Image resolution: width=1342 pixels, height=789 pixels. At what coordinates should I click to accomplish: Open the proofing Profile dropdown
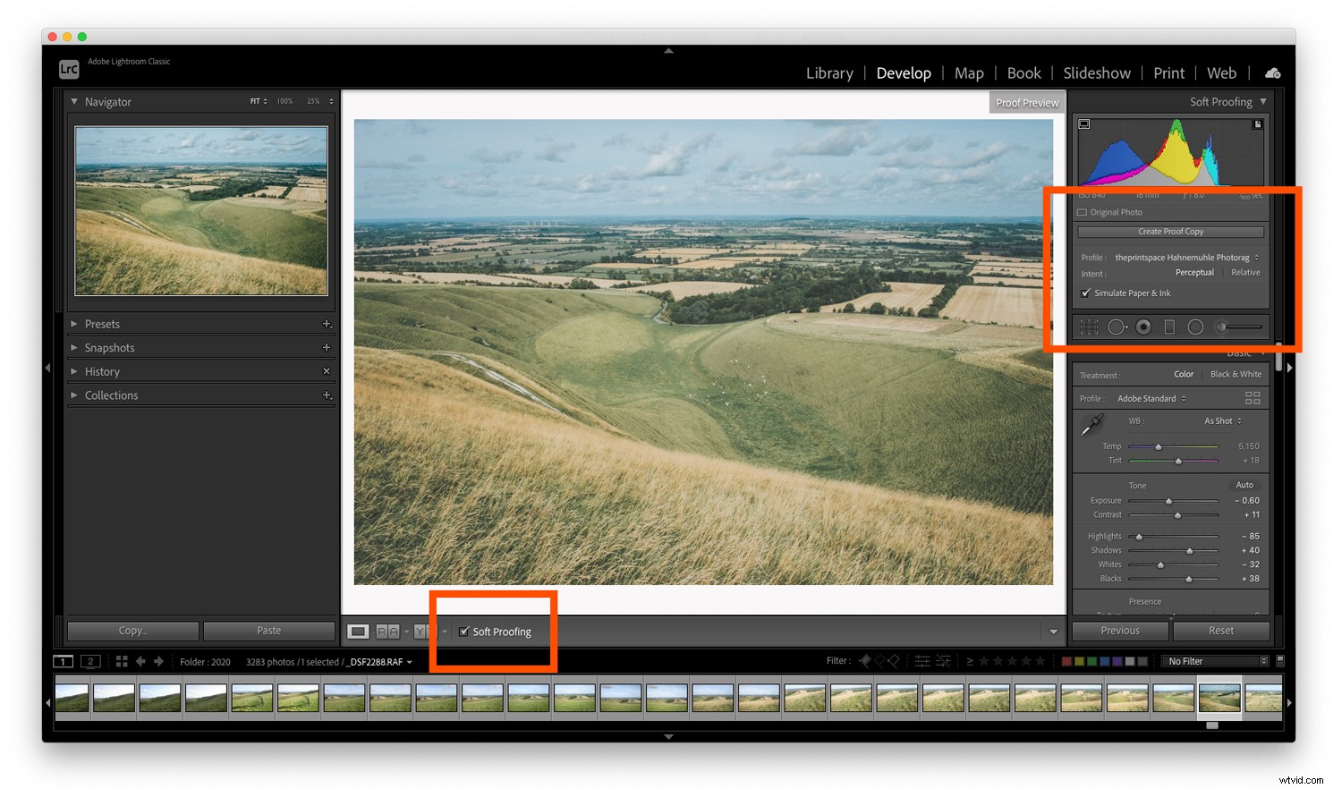[1187, 257]
